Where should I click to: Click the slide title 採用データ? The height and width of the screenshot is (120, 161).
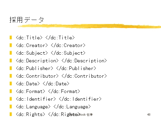click(26, 20)
